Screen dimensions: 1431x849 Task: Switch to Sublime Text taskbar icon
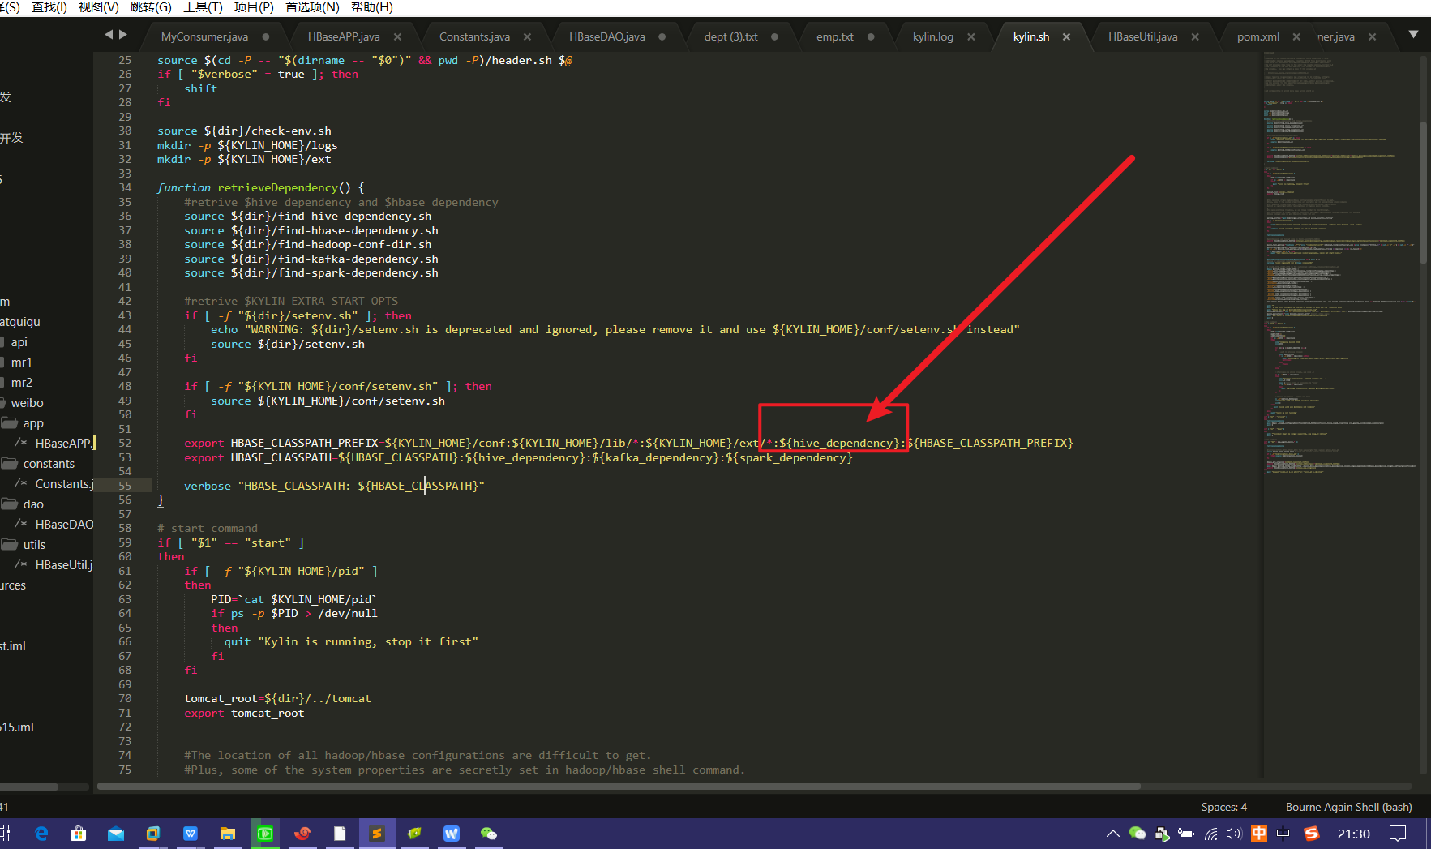[x=377, y=834]
